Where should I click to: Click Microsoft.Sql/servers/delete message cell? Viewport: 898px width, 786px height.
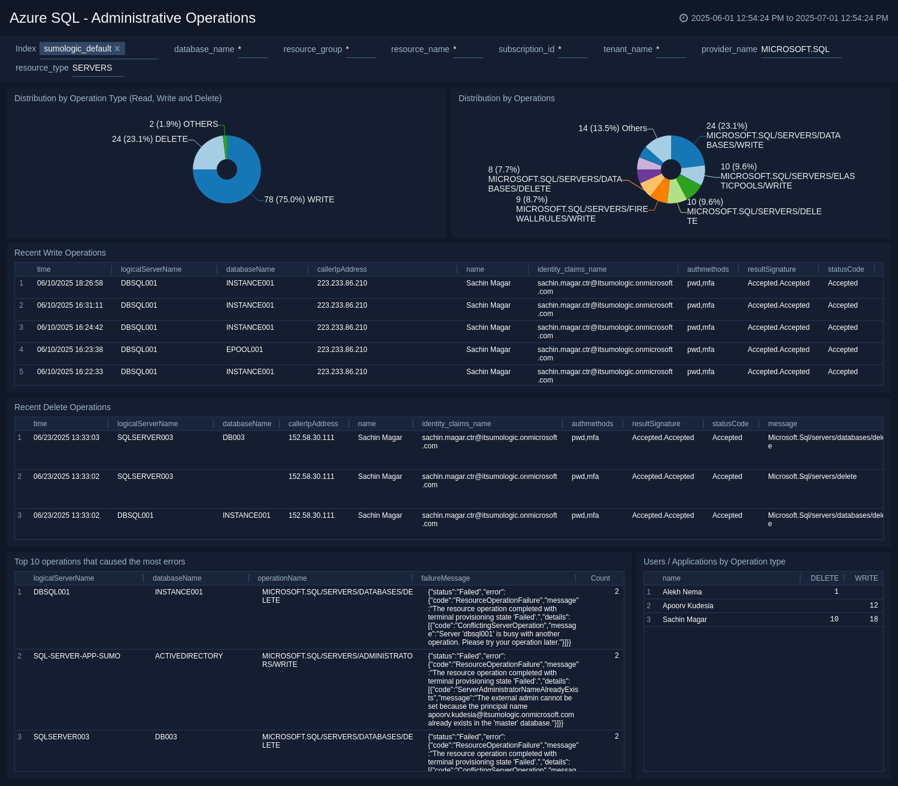coord(812,477)
